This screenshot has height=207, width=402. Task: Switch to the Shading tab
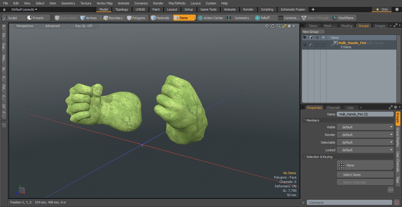346,26
